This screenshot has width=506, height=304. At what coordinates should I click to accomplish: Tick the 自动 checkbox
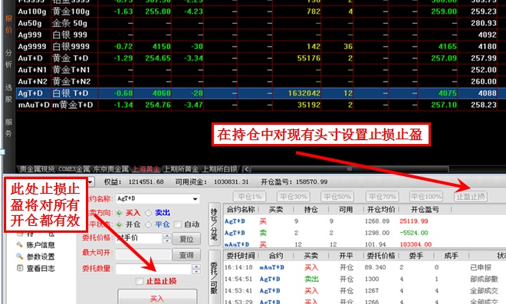pyautogui.click(x=178, y=224)
